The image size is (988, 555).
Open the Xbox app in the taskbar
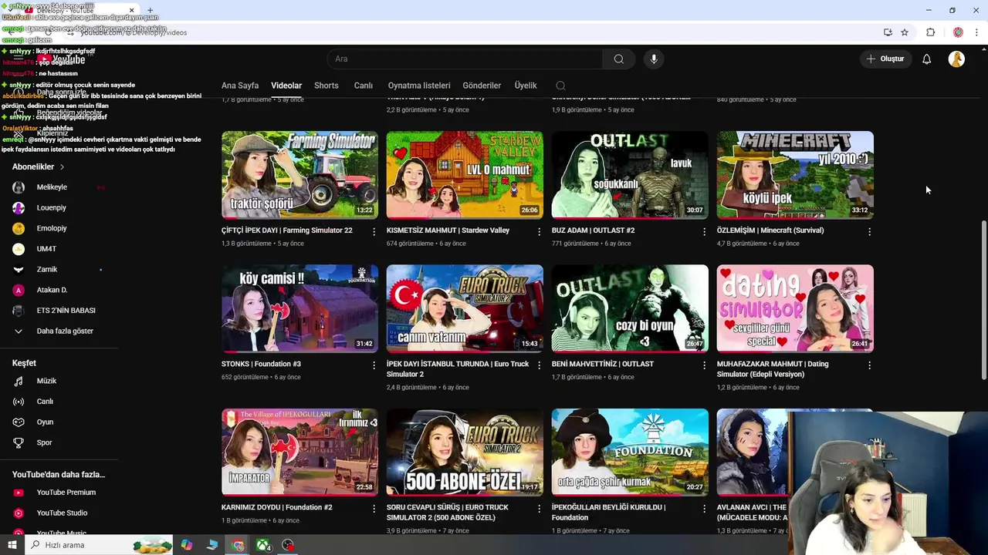point(263,545)
